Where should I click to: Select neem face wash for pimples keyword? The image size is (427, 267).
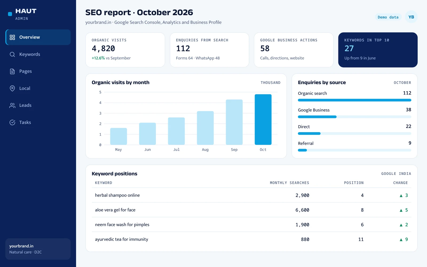click(122, 225)
